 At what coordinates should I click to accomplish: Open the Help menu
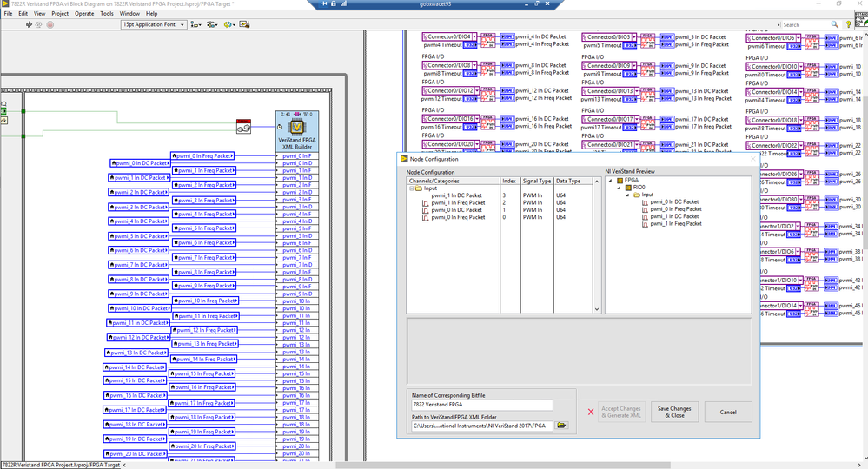[152, 13]
